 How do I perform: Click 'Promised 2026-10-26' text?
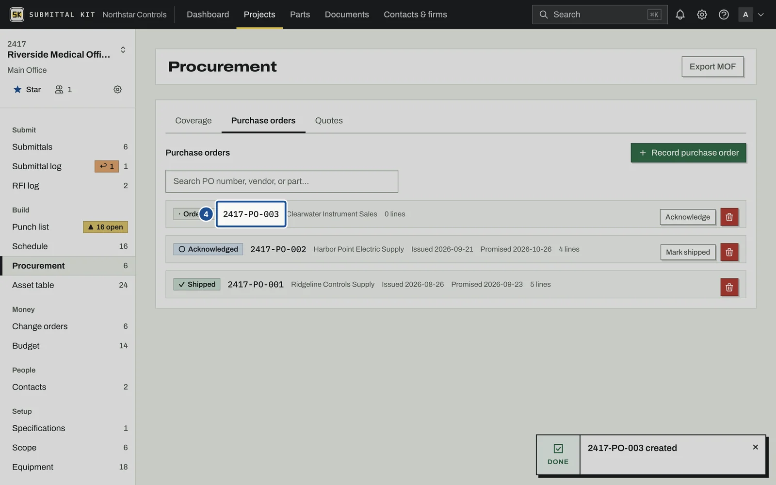pyautogui.click(x=516, y=249)
